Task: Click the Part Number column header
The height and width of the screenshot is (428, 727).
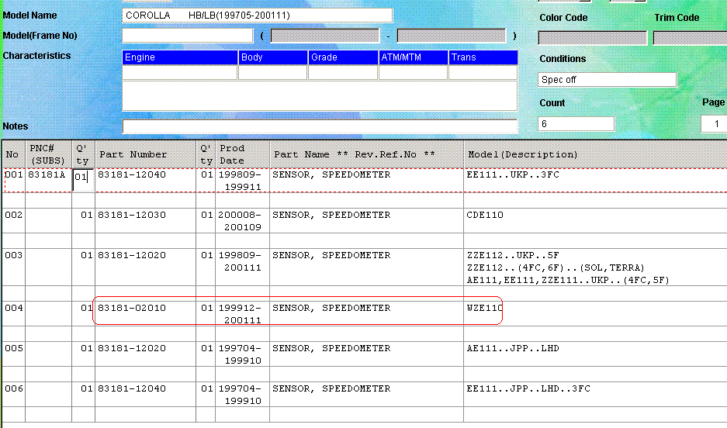Action: (x=145, y=154)
